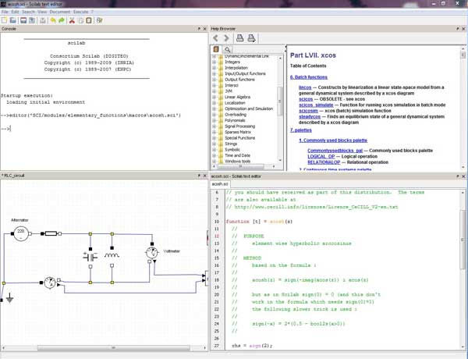Click the Paste clipboard icon
This screenshot has width=468, height=359.
(89, 20)
